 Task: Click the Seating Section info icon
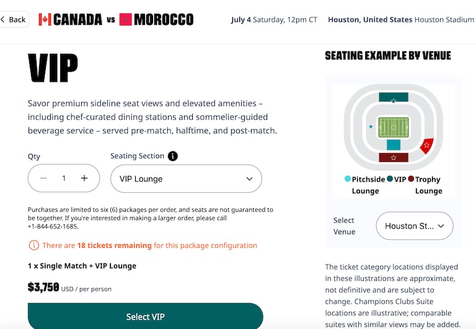coord(173,156)
